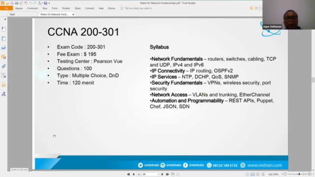Click the purple Save As floppy icon
Image resolution: width=315 pixels, height=177 pixels.
pos(46,3)
